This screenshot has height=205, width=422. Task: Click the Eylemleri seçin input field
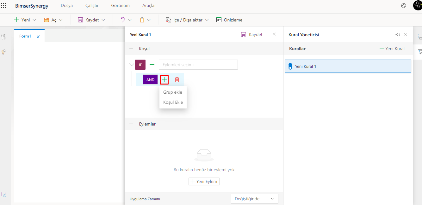[x=198, y=65]
